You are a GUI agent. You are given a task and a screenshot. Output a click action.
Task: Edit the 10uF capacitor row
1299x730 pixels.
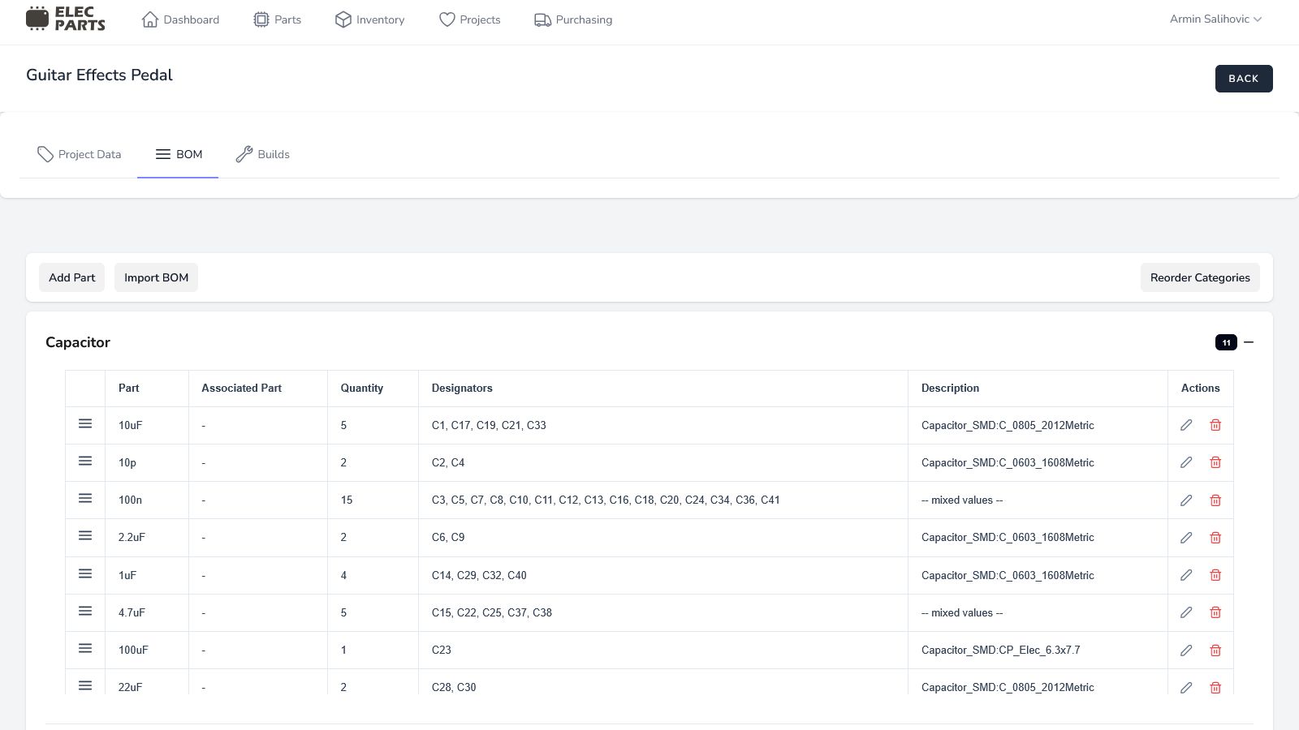[x=1186, y=425]
